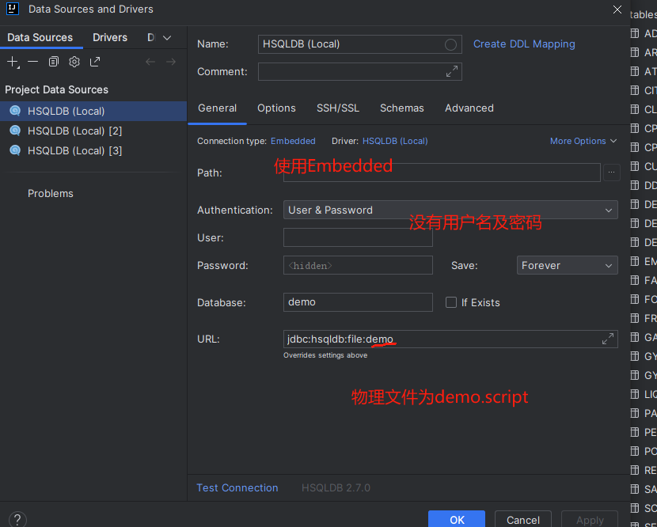
Task: Open the Save password dropdown
Action: tap(567, 265)
